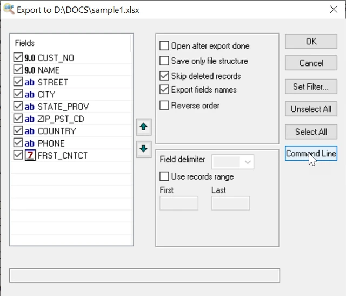Select the ZIP_PST_CD field name

(x=61, y=119)
